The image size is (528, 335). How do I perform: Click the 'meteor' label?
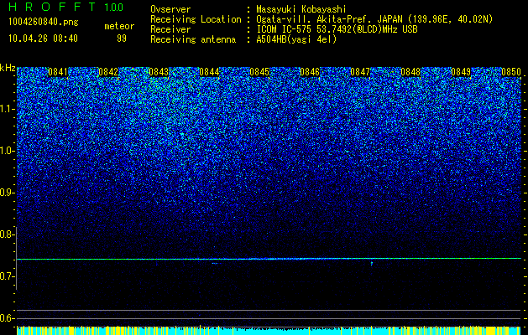click(119, 26)
